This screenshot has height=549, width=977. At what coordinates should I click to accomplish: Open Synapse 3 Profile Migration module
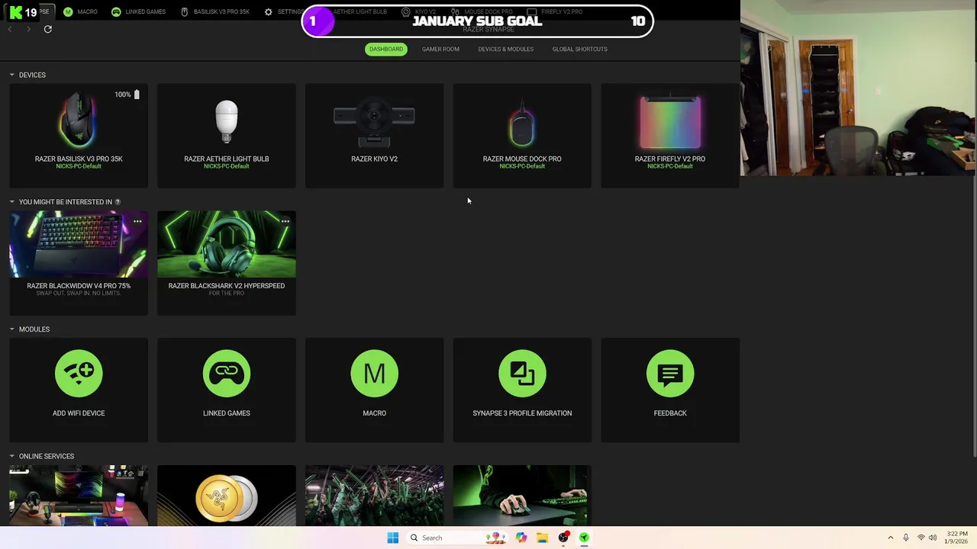click(522, 390)
